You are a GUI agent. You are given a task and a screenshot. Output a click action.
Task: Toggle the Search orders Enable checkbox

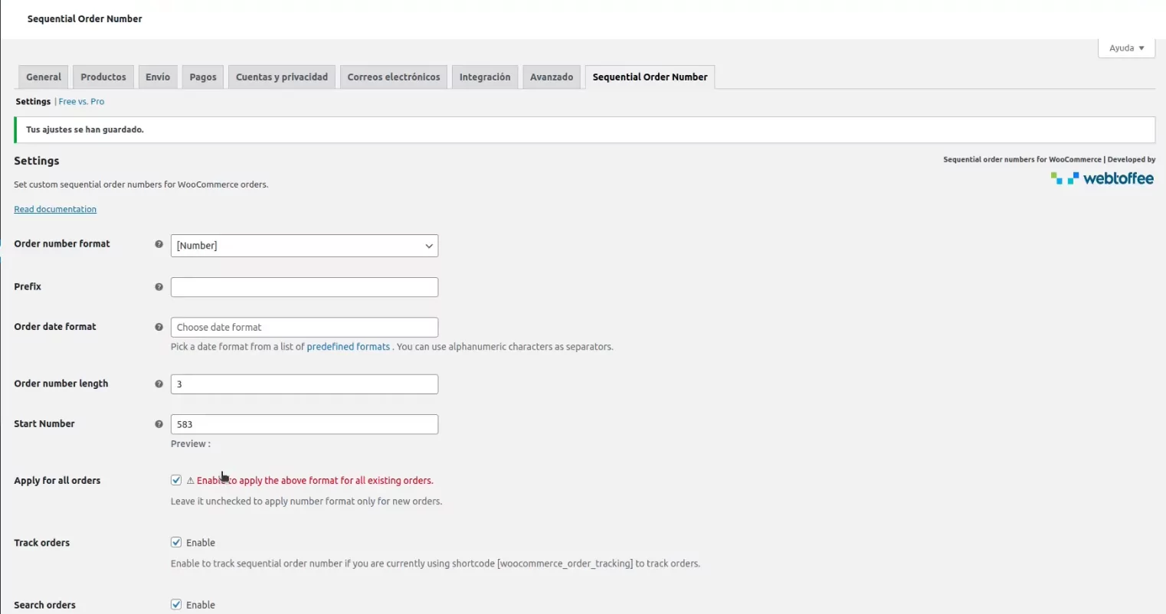tap(176, 604)
